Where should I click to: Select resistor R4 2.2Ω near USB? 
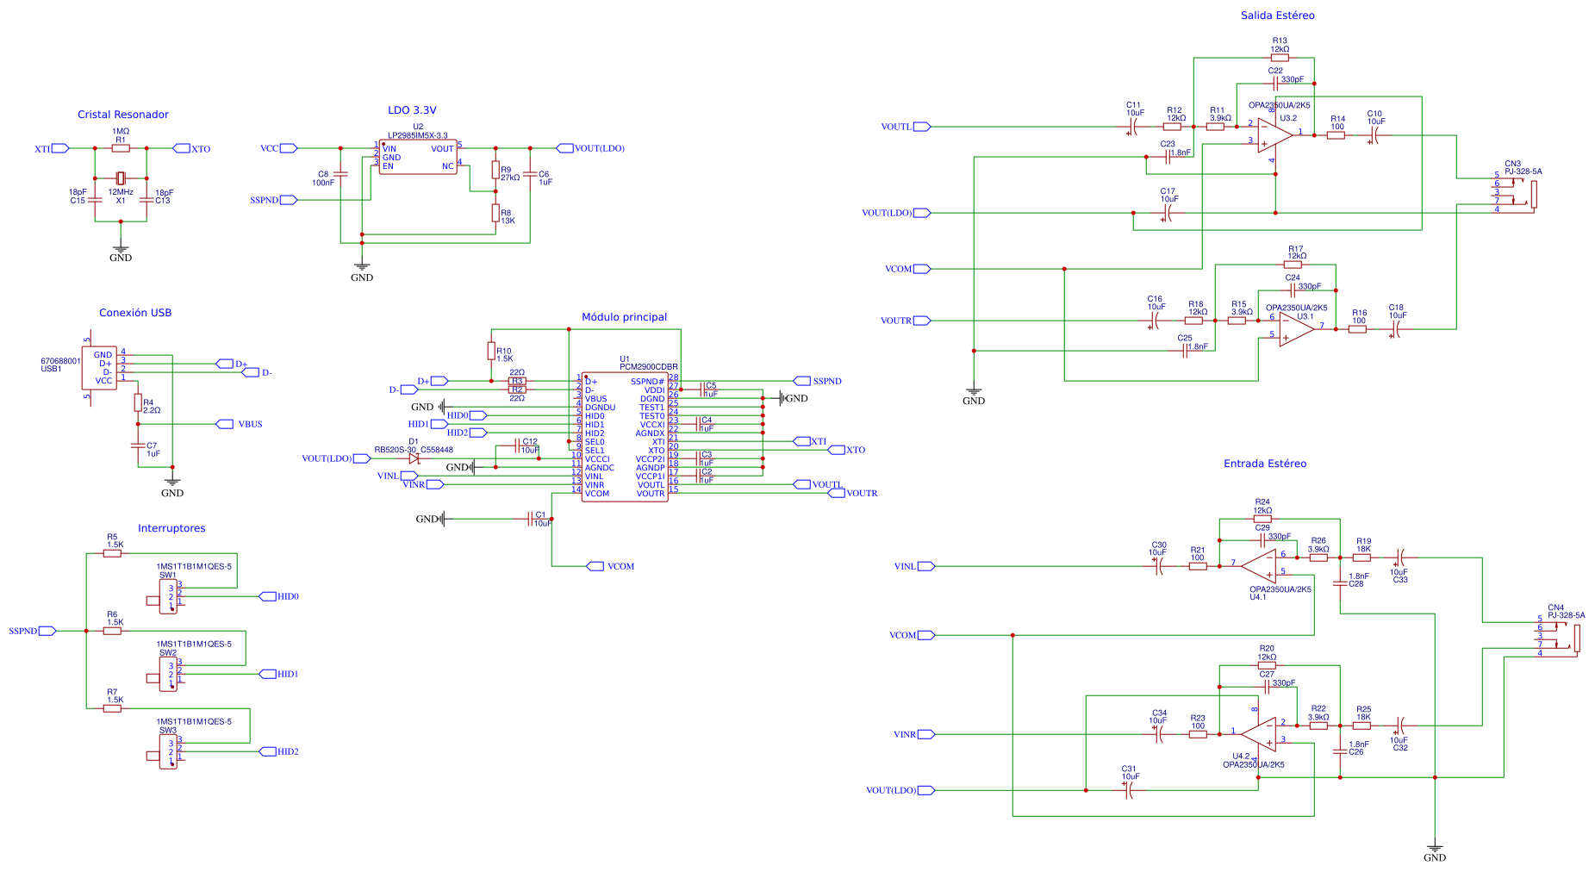pyautogui.click(x=138, y=402)
